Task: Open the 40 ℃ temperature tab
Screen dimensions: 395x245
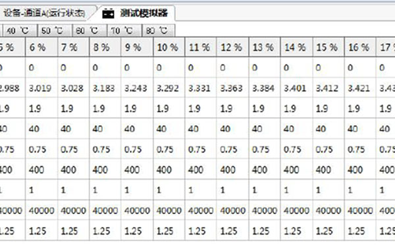Action: (20, 31)
